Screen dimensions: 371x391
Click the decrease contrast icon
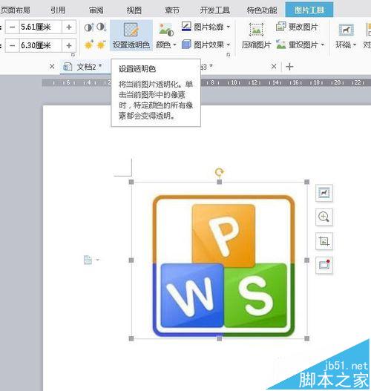coord(102,27)
